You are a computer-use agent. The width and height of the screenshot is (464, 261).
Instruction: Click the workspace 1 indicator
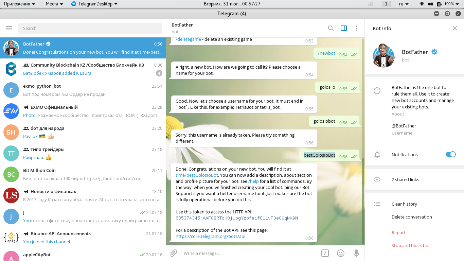point(386,4)
